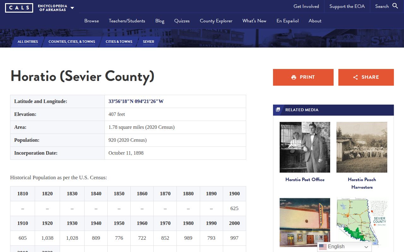
Task: Select the Sevier breadcrumb link
Action: pos(148,42)
